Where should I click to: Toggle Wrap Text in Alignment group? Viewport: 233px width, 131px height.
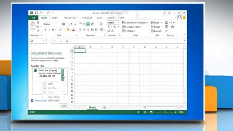pos(101,24)
